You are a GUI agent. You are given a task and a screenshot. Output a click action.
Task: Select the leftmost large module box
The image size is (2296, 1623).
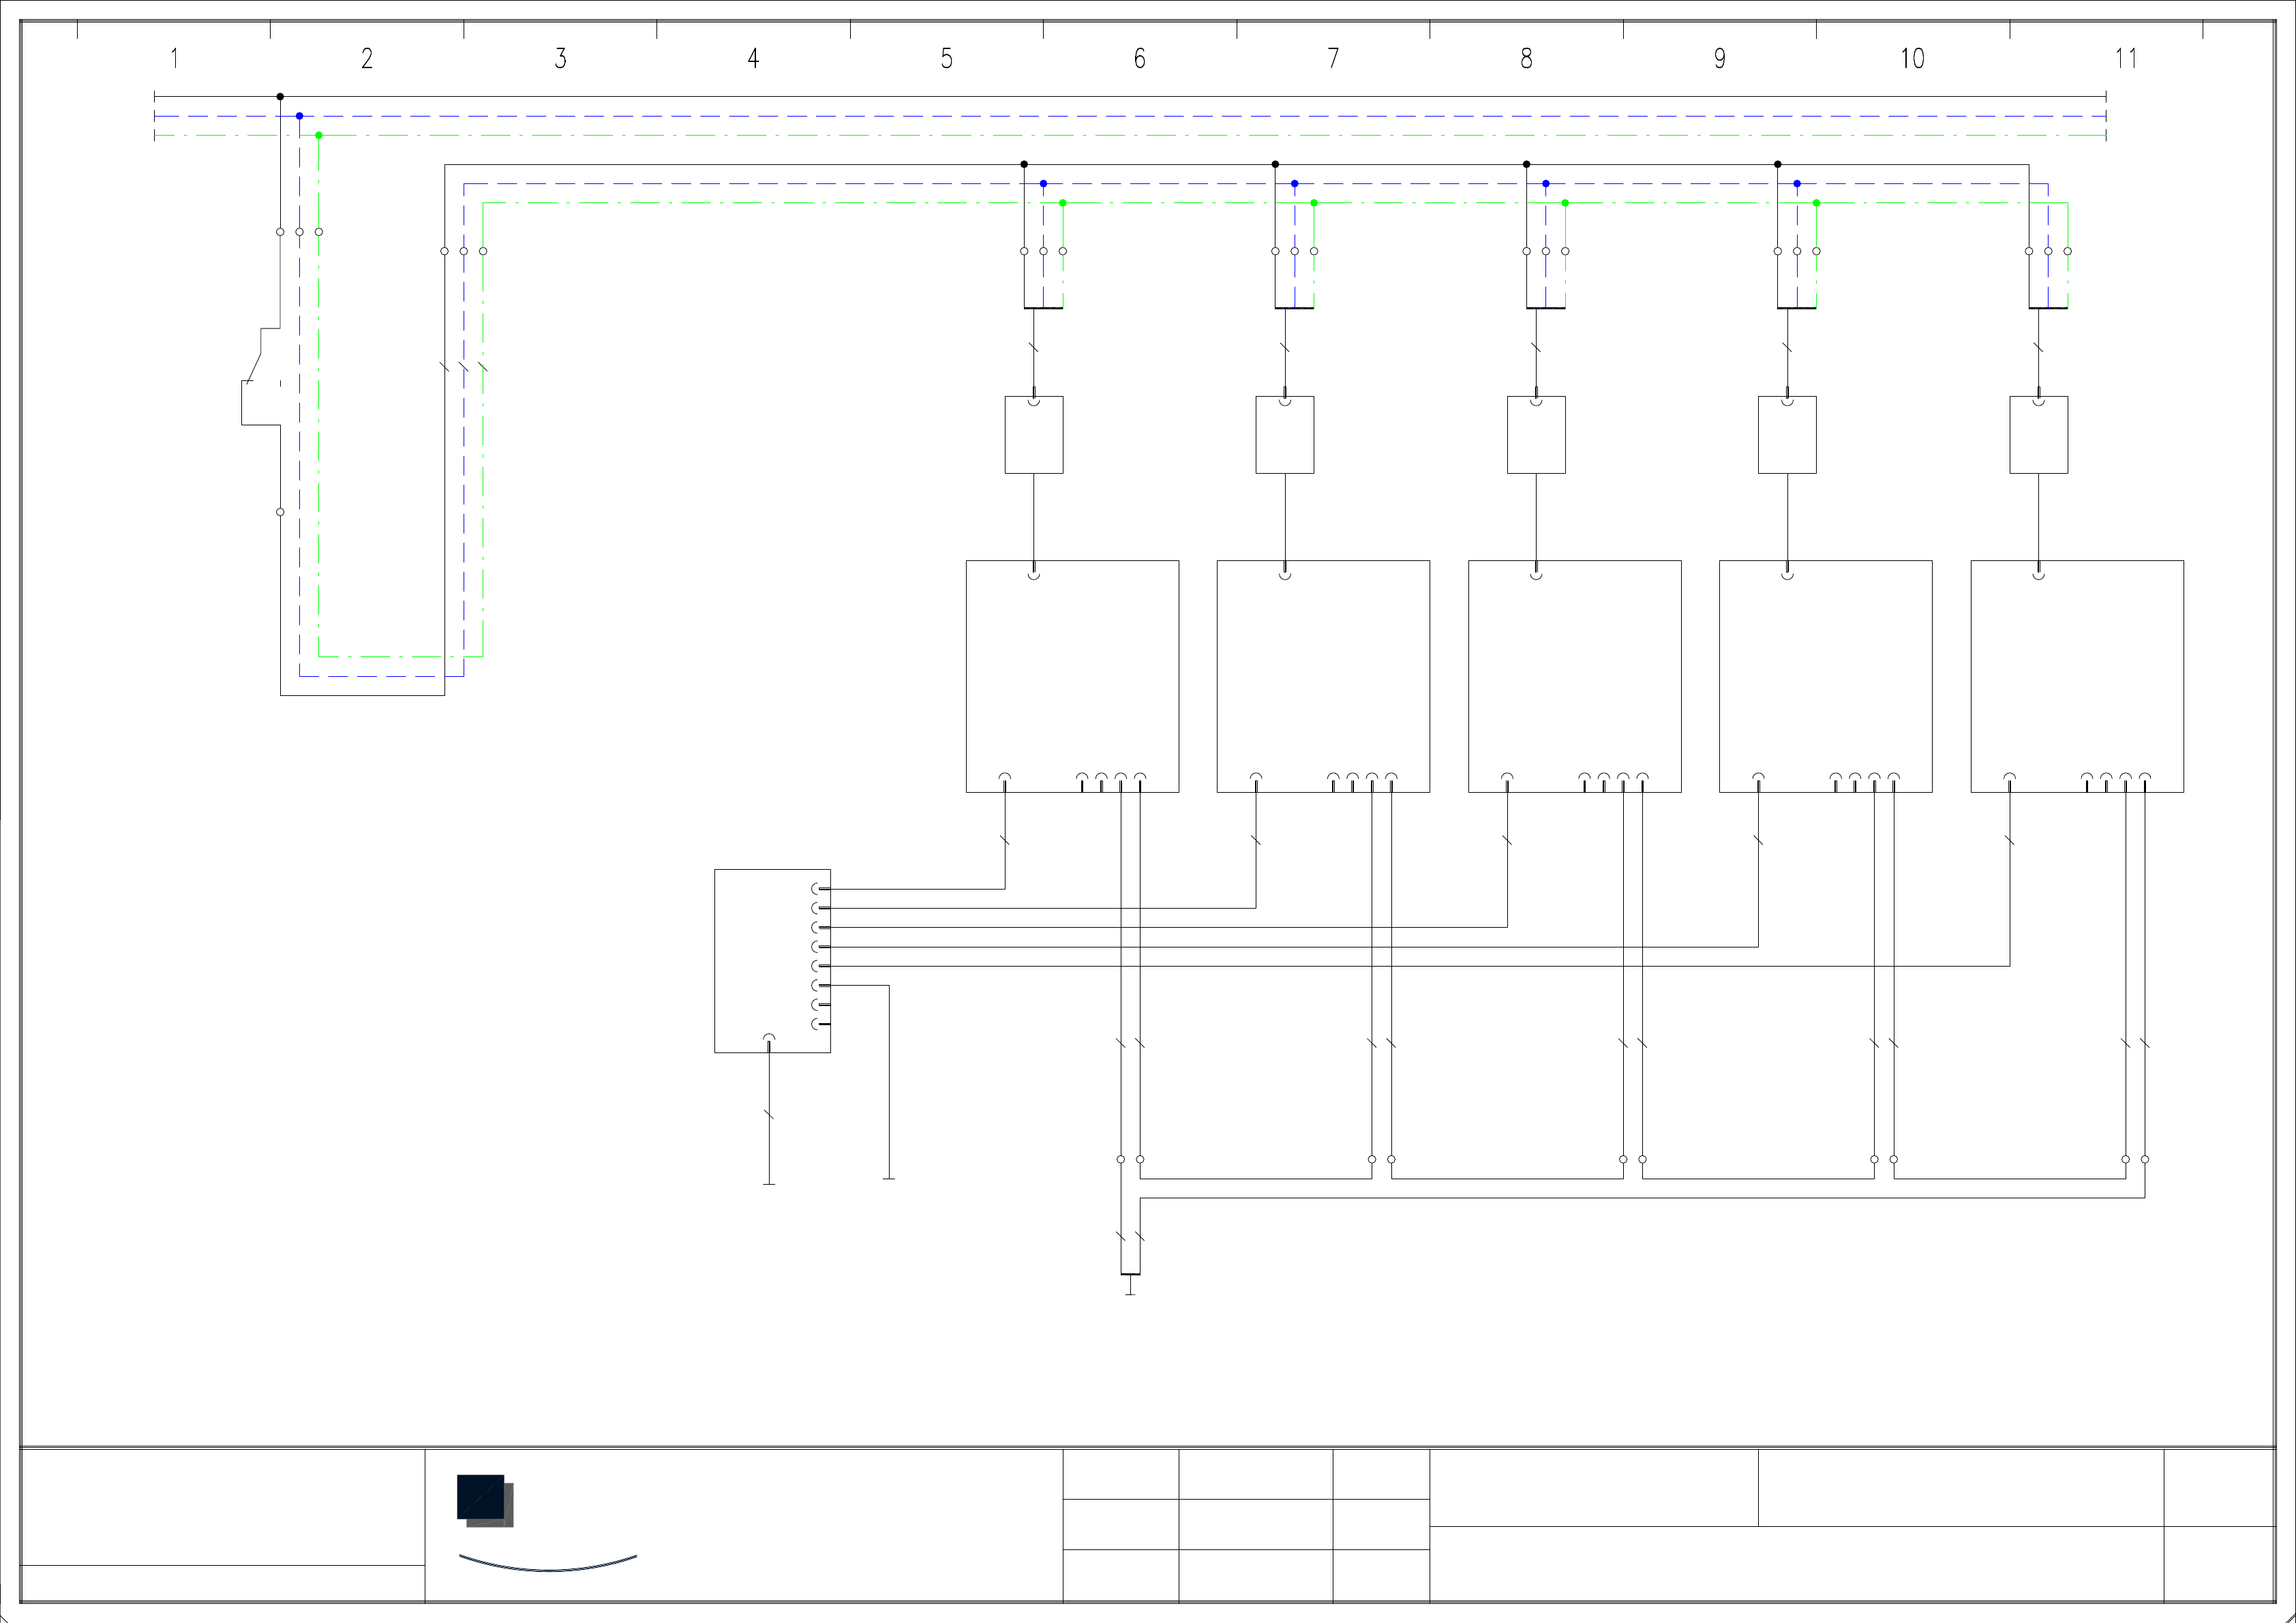coord(1072,676)
